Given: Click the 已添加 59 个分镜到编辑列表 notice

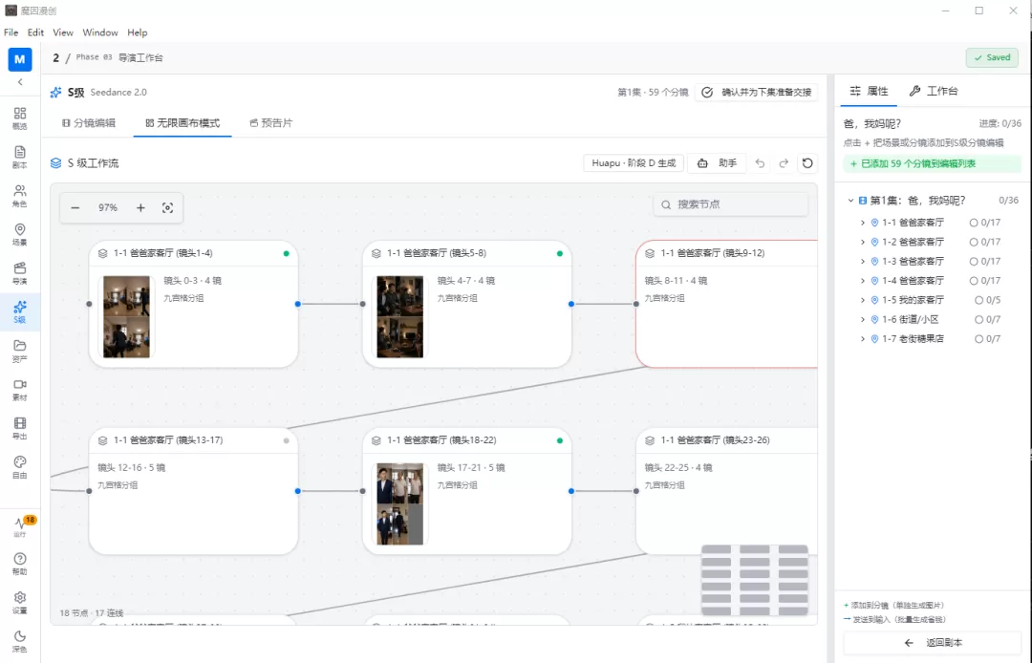Looking at the screenshot, I should 932,163.
